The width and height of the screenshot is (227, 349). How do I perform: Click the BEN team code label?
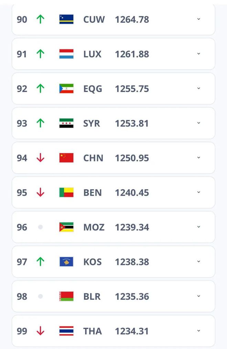(93, 193)
